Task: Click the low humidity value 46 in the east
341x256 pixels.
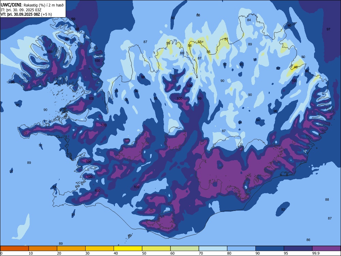Action: coord(296,67)
